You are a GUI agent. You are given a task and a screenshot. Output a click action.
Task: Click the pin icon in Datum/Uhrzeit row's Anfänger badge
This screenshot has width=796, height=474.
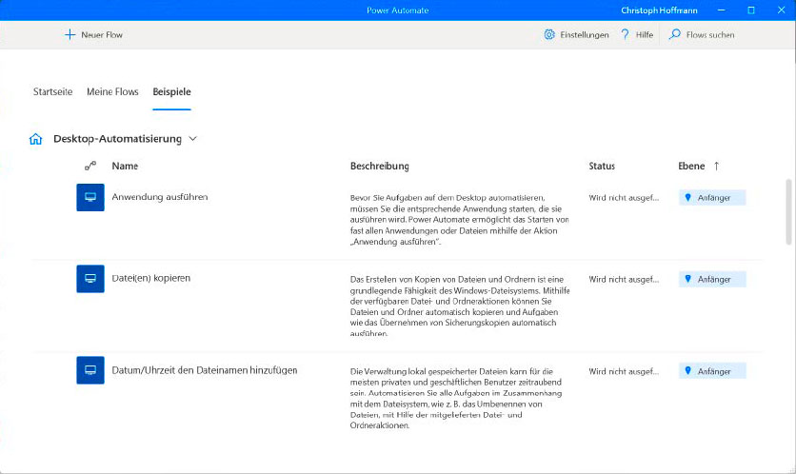[x=687, y=371]
